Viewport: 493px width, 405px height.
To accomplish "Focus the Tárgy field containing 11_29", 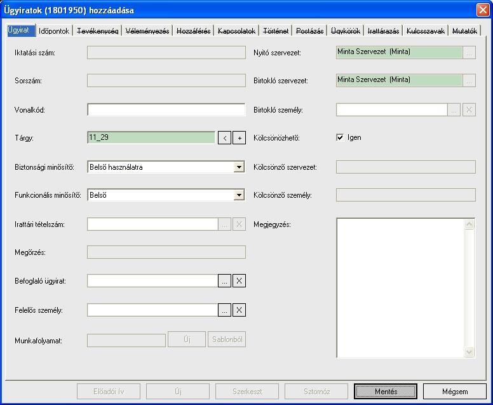I will coord(152,137).
